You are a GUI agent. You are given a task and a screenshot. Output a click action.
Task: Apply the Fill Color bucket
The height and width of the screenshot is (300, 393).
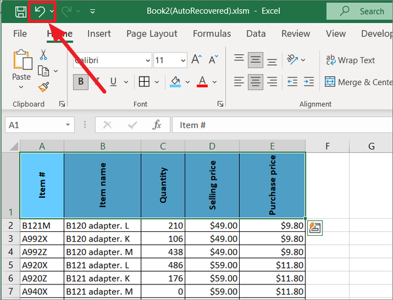[176, 82]
